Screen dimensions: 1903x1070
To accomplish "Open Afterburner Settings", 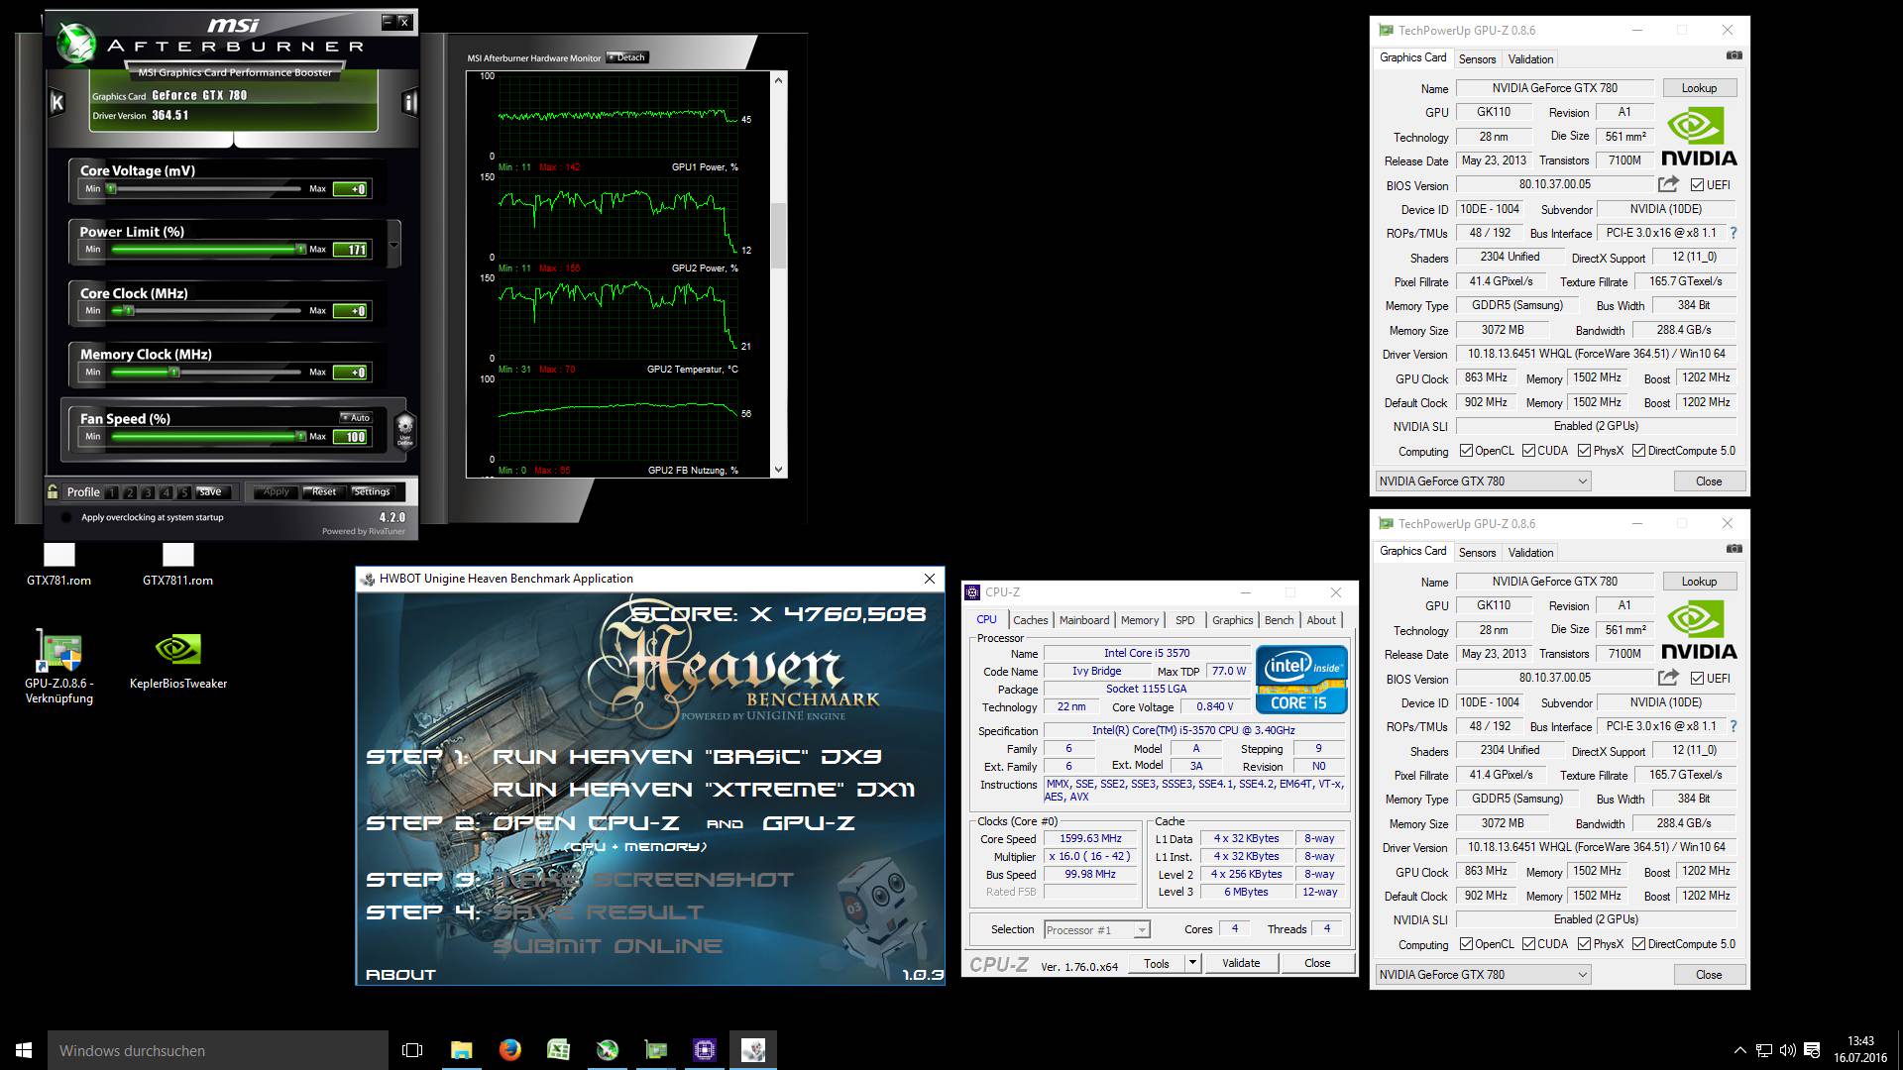I will 372,491.
